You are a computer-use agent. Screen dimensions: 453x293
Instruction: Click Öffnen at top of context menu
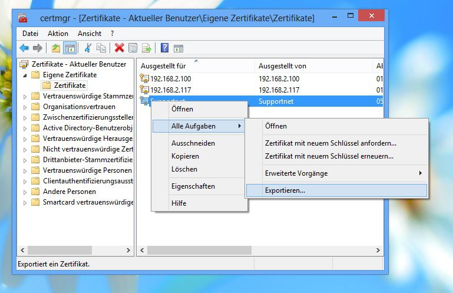199,109
